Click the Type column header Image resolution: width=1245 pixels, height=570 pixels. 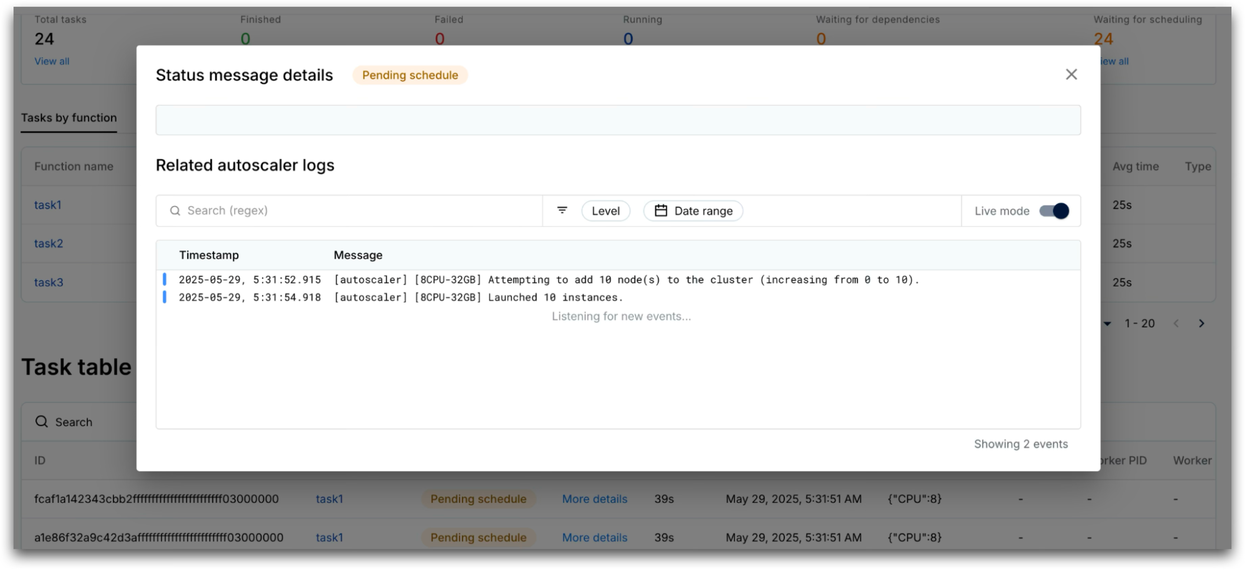[1198, 166]
